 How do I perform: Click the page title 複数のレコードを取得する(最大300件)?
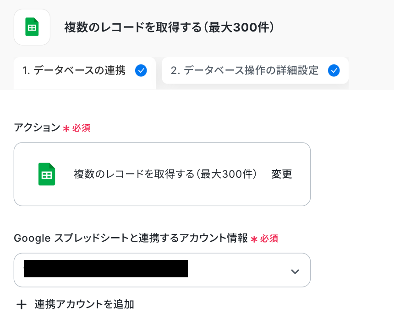pyautogui.click(x=169, y=28)
